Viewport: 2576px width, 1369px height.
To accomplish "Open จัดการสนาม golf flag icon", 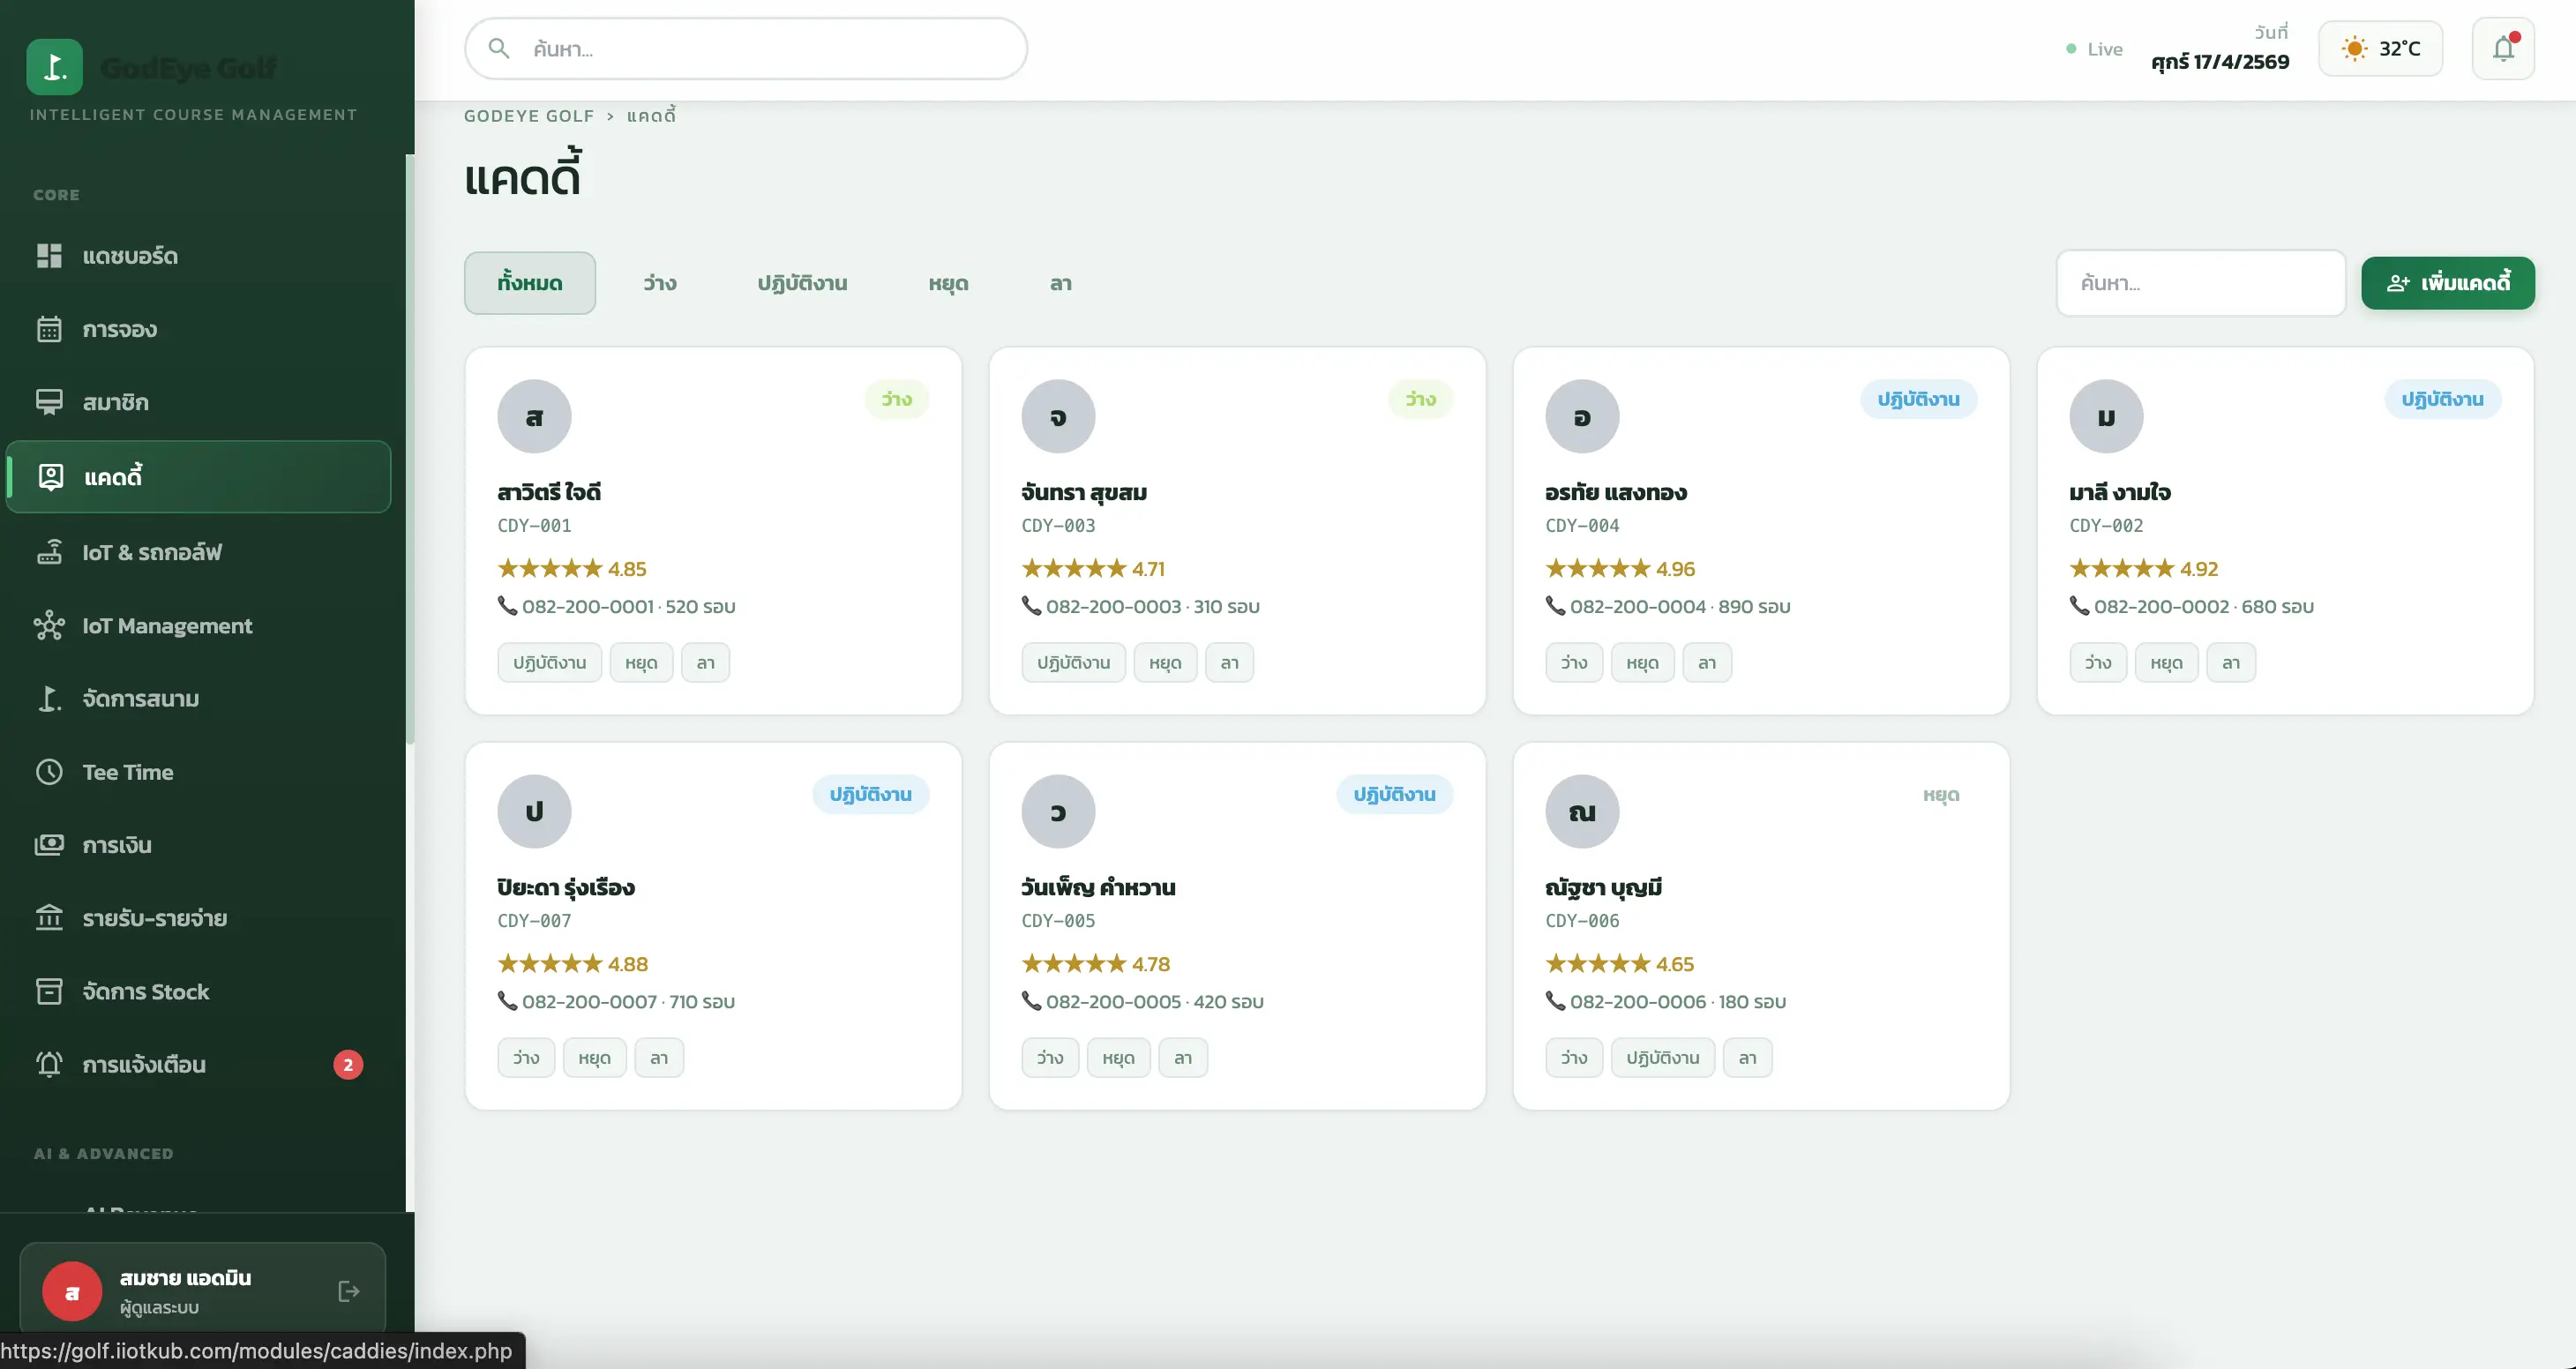I will tap(49, 698).
